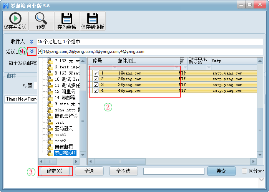The image size is (269, 192).
Task: Maximize the 养邮箱 window
Action: [x=250, y=5]
